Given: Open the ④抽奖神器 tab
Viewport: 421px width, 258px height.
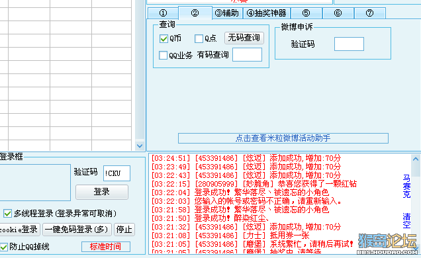Looking at the screenshot, I should pos(267,13).
